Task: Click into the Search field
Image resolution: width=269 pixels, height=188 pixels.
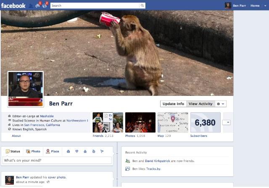Action: pos(95,5)
